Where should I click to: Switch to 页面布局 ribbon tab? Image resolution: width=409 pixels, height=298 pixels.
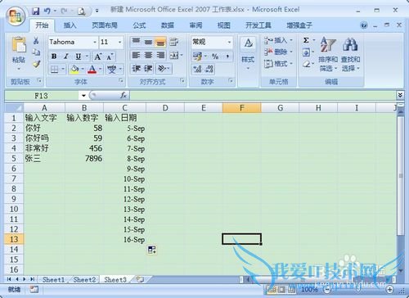(x=105, y=25)
